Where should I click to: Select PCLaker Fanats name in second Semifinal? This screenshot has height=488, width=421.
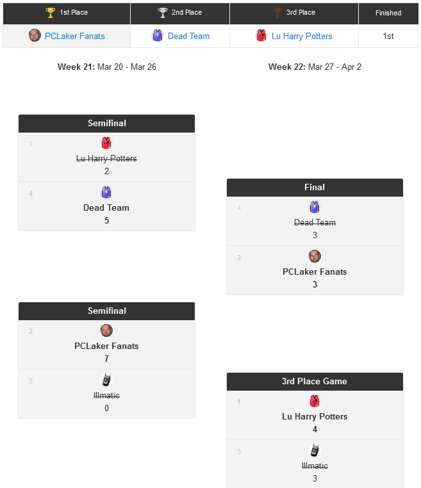point(106,346)
